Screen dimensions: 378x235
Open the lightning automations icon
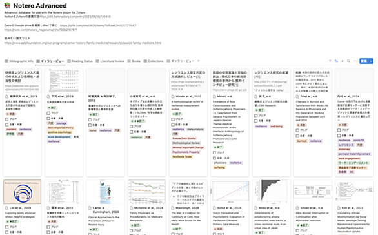point(343,61)
